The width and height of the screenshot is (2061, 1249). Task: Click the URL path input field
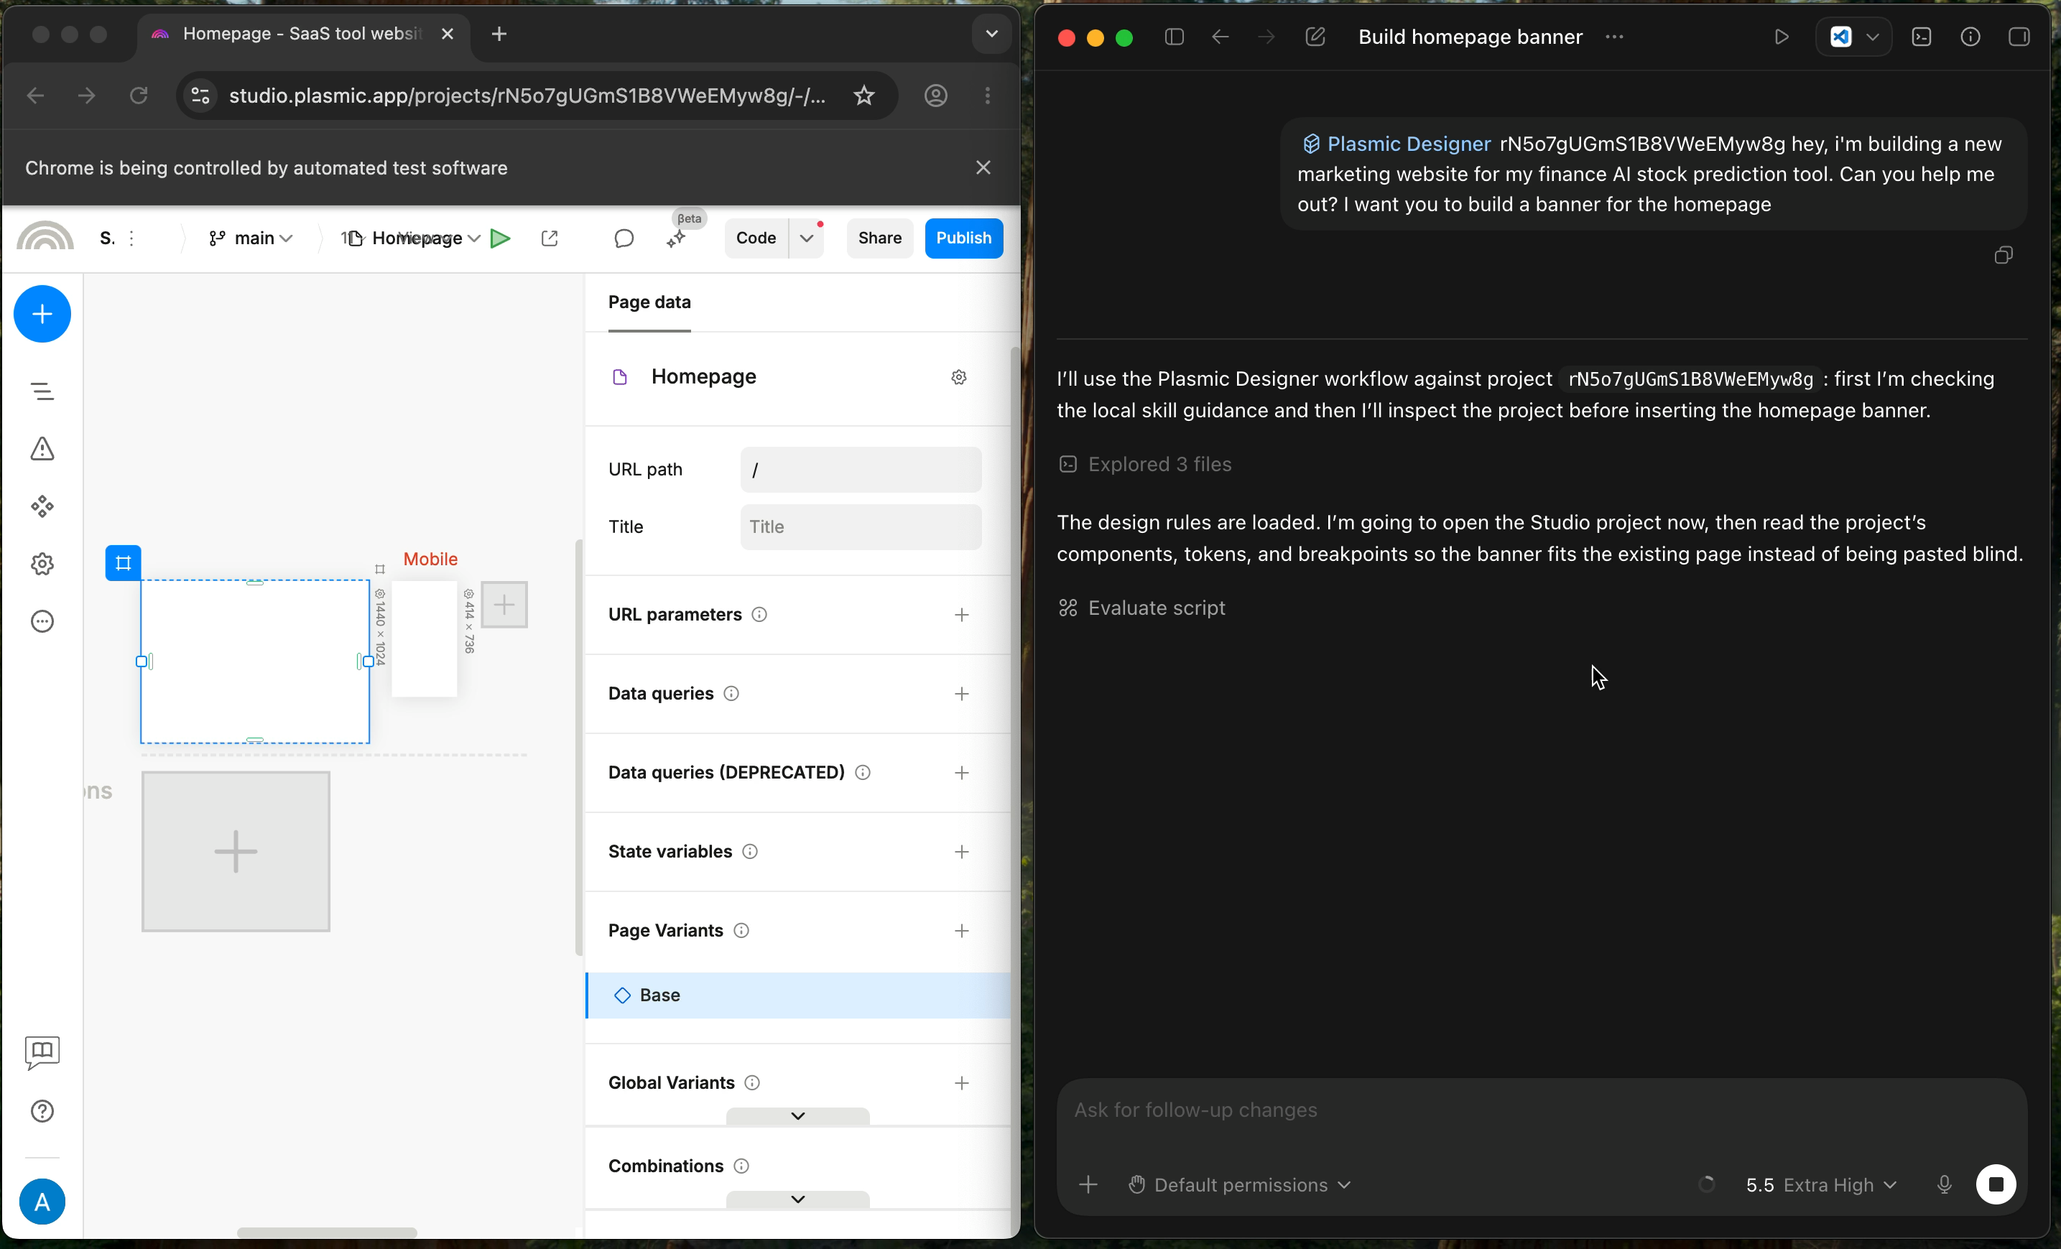[x=861, y=470]
